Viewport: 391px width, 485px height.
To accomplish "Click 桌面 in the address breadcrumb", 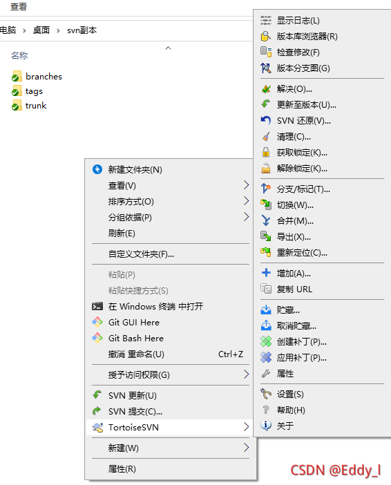I will [x=41, y=30].
